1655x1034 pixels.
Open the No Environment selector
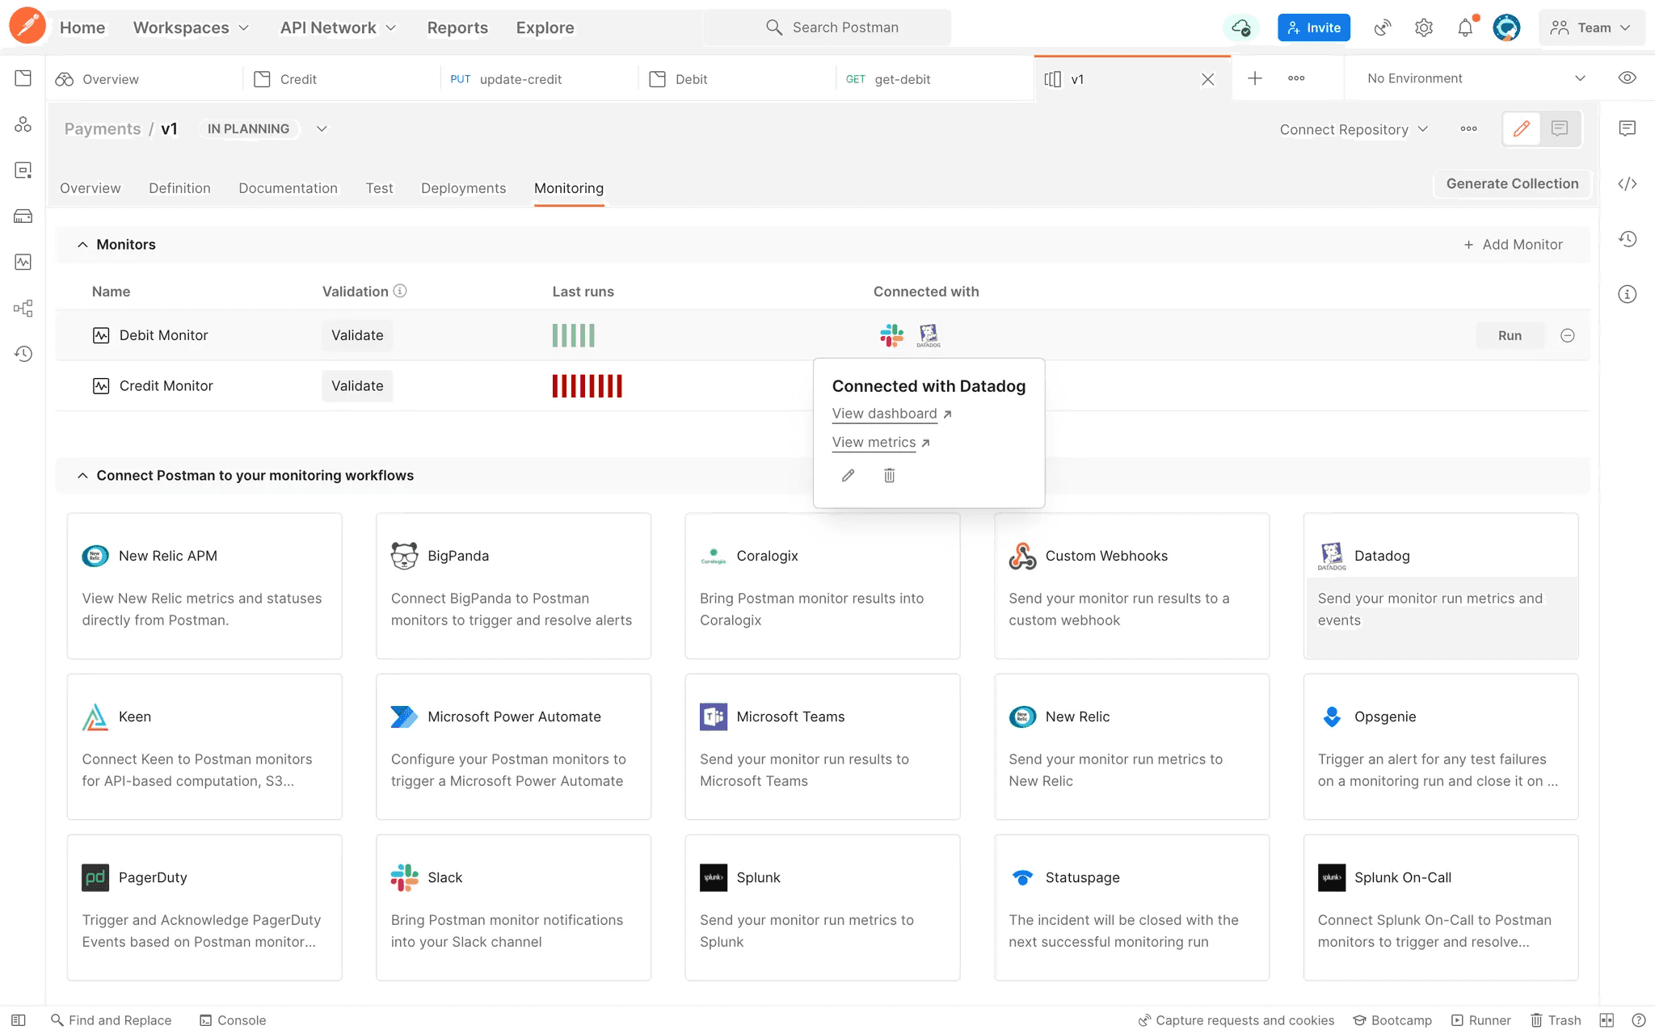click(1476, 78)
